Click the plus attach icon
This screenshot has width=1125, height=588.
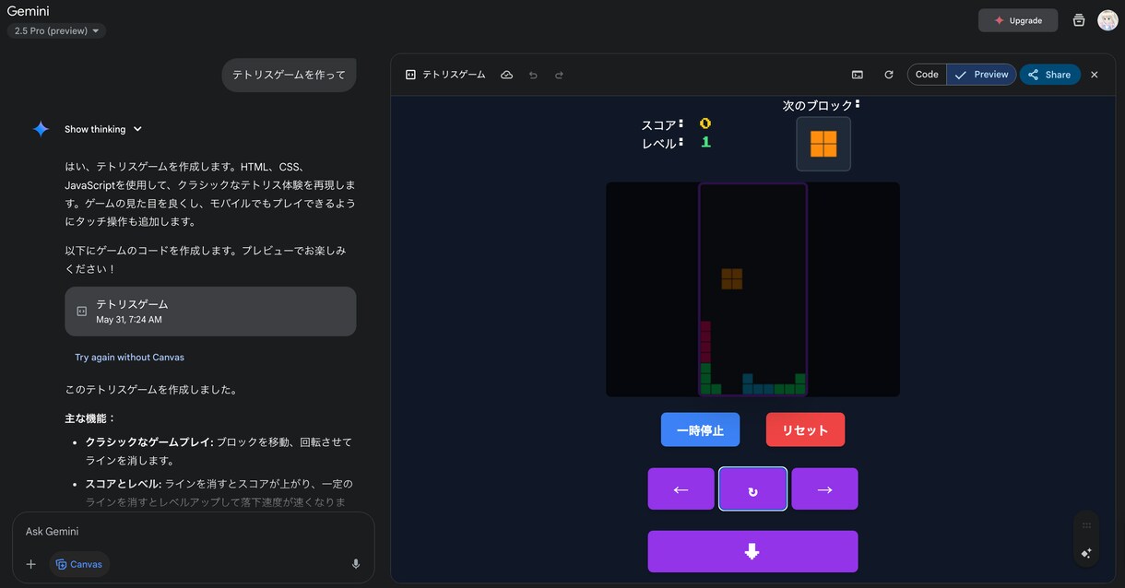pos(30,564)
